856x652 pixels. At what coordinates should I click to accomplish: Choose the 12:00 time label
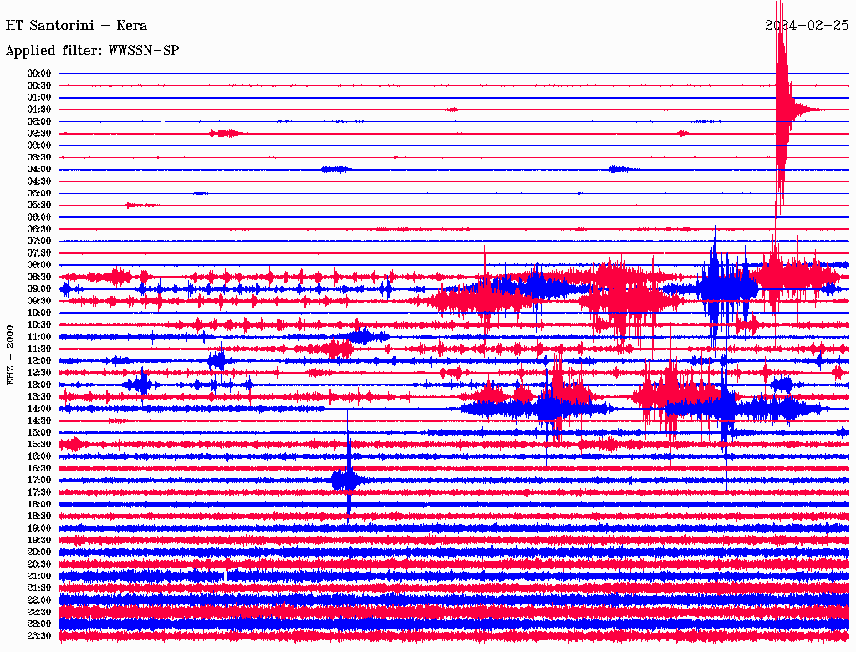tap(39, 361)
